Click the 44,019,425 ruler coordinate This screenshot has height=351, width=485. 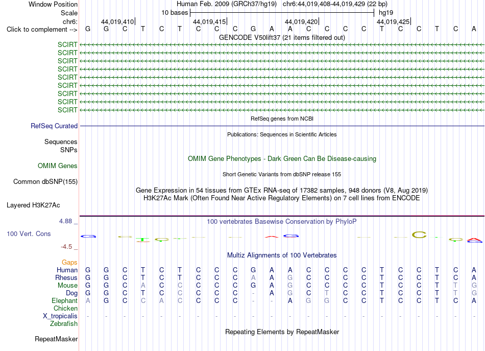tap(393, 21)
